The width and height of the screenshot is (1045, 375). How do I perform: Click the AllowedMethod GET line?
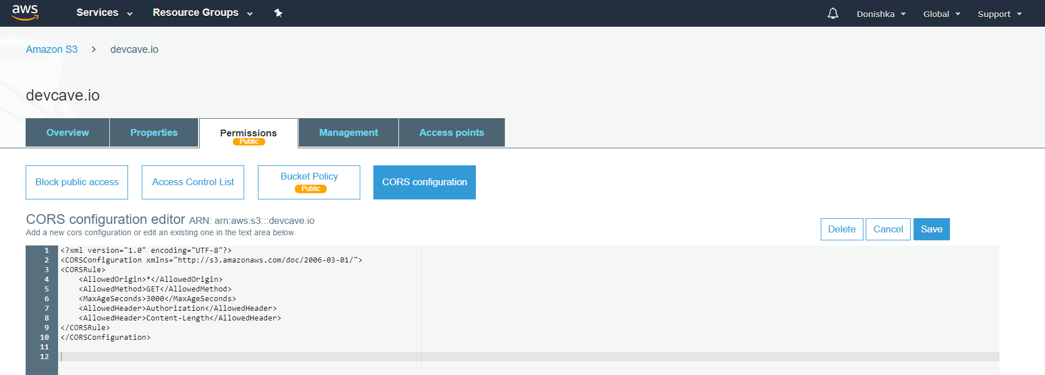pos(155,289)
